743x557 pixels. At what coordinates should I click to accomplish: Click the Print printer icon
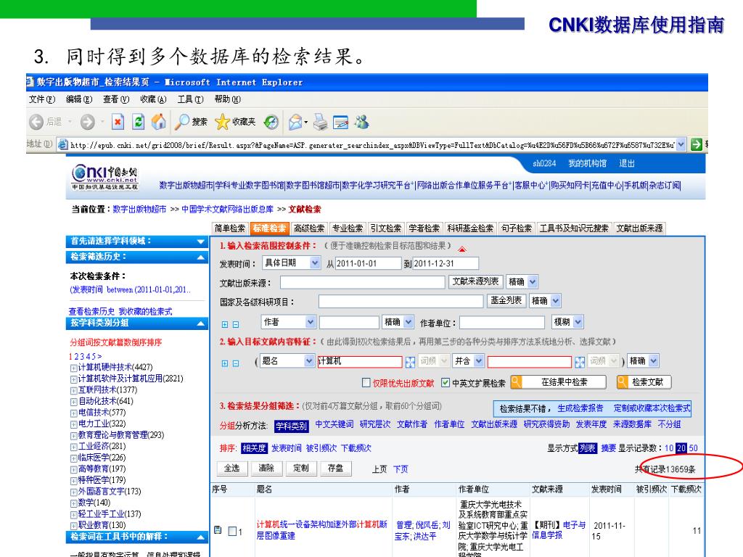(x=321, y=122)
